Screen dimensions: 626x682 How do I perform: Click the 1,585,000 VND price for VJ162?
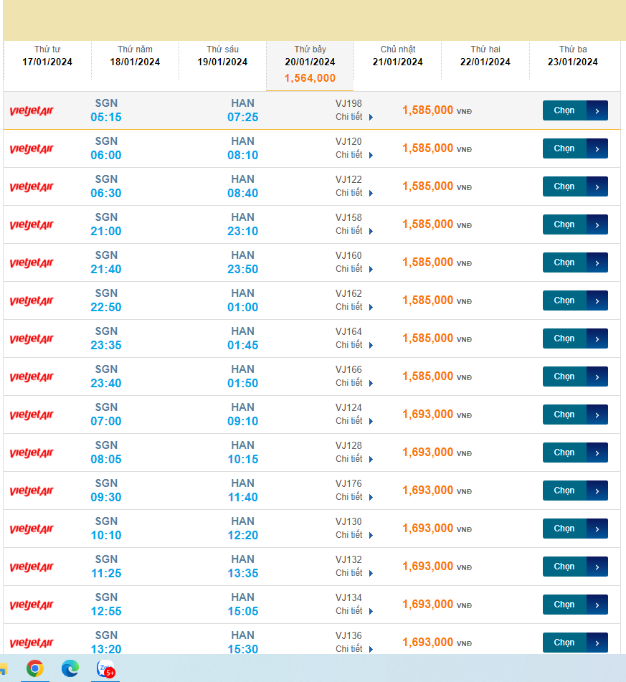click(x=428, y=300)
